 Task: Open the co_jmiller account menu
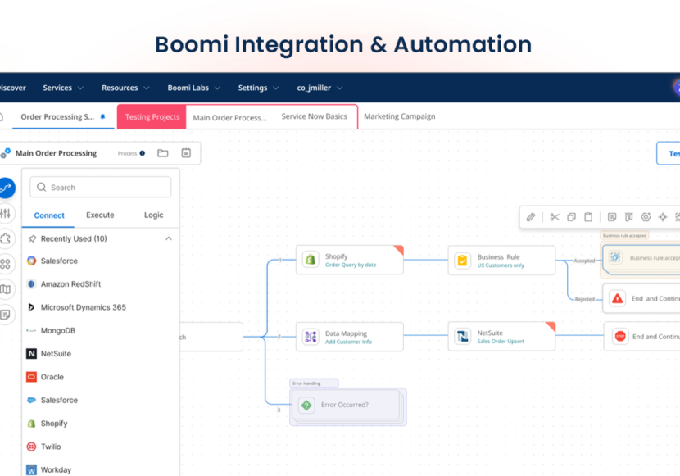click(313, 88)
